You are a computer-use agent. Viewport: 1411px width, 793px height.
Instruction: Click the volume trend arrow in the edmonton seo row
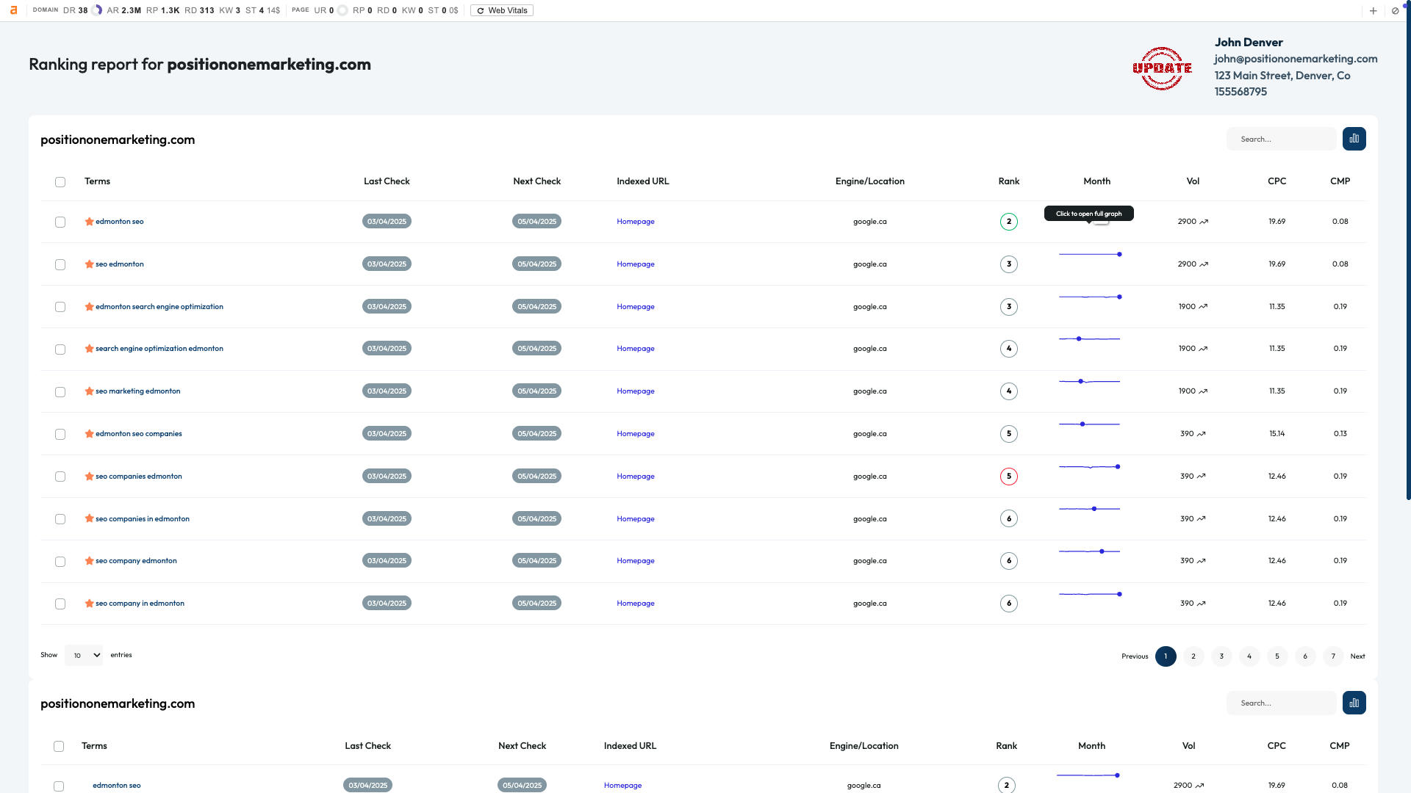[x=1204, y=222]
